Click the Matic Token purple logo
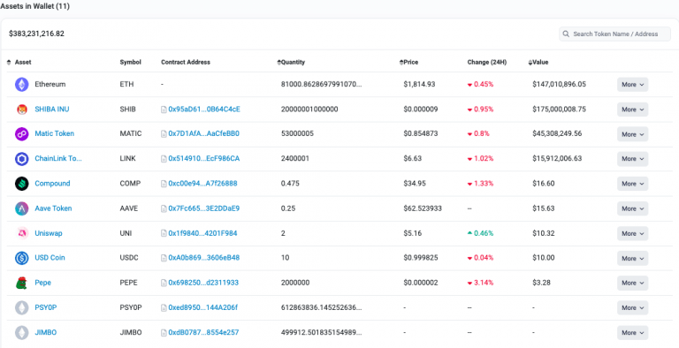 21,134
